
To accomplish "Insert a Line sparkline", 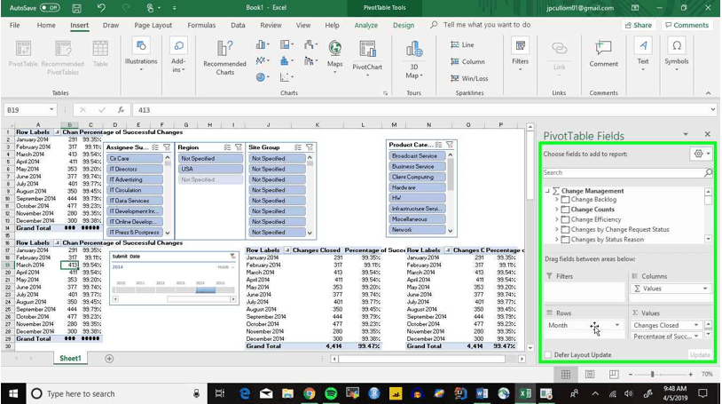I will [462, 44].
